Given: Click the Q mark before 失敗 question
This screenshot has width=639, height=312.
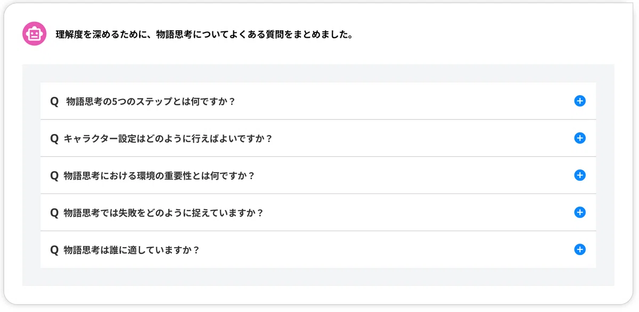Looking at the screenshot, I should 54,213.
